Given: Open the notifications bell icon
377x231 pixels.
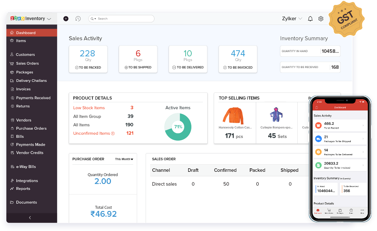Looking at the screenshot, I should point(310,18).
